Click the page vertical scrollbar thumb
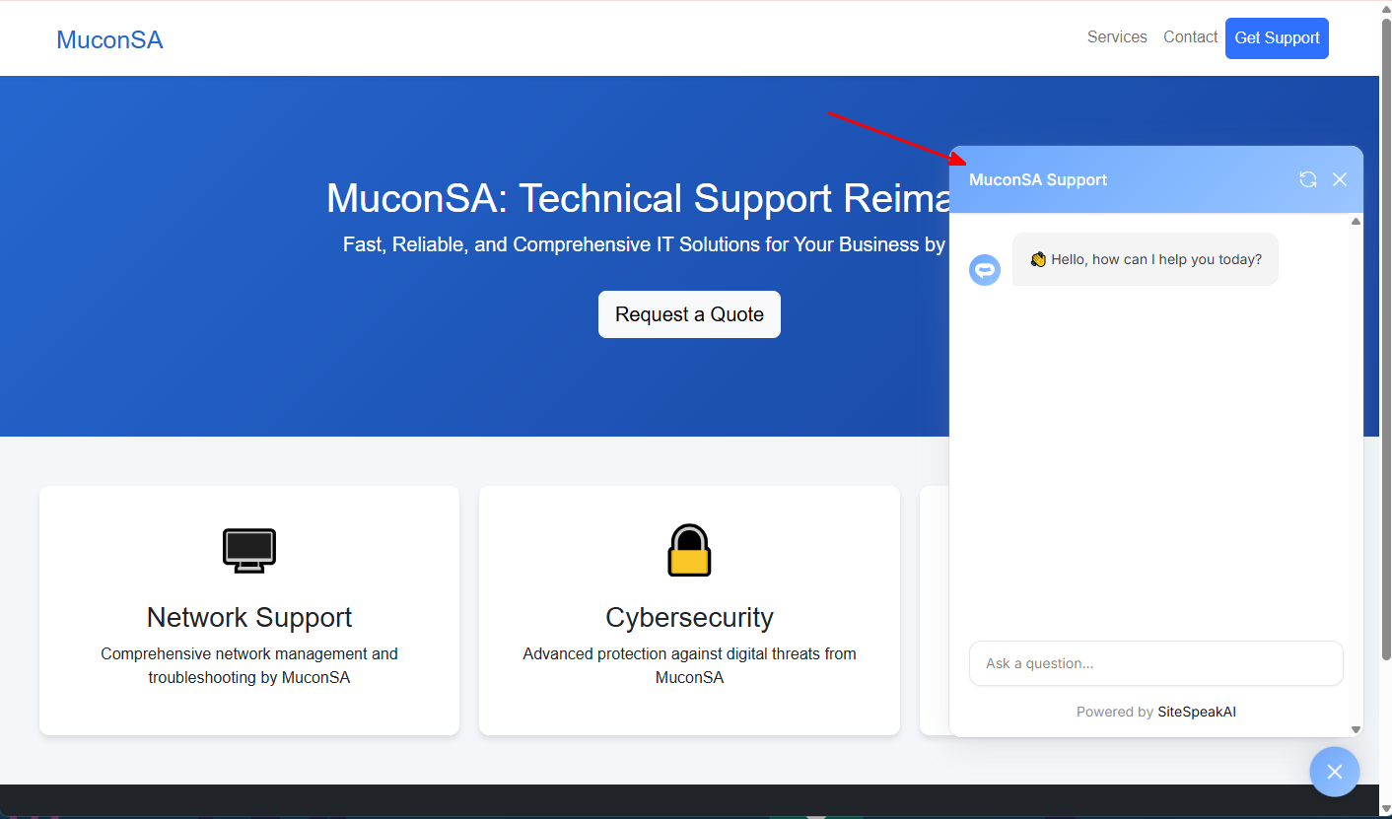Viewport: 1392px width, 819px height. [x=1385, y=339]
